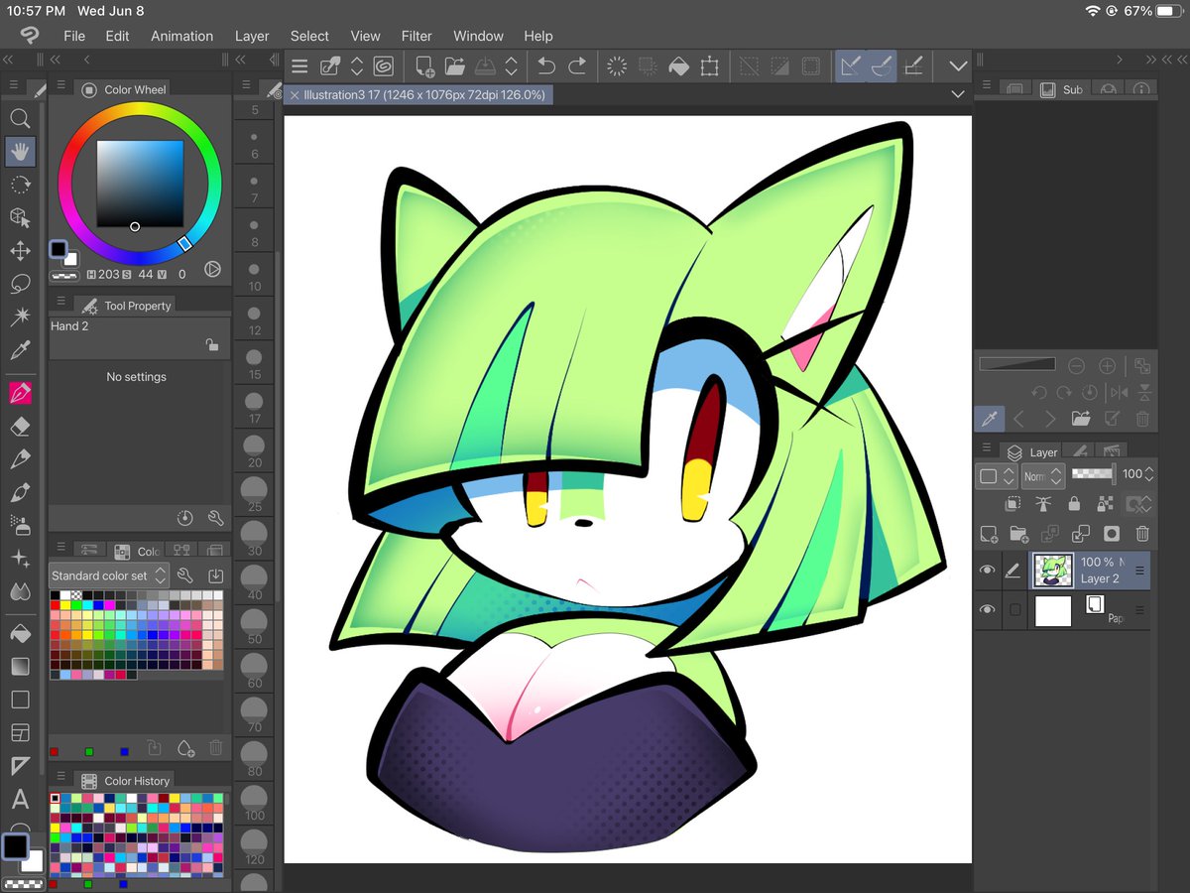Image resolution: width=1190 pixels, height=893 pixels.
Task: Toggle Snap to Grid in command bar
Action: click(914, 66)
